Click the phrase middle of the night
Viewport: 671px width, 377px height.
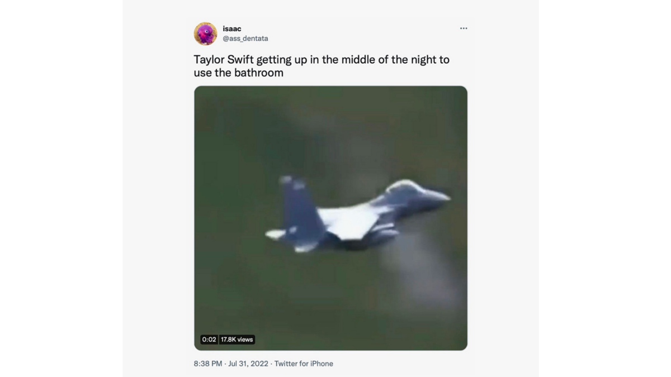366,60
